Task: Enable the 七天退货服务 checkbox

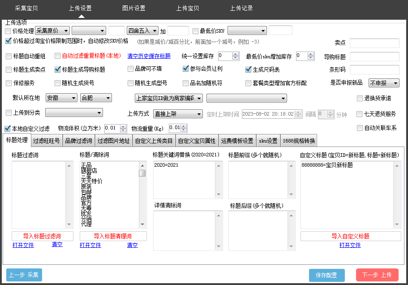Action: click(359, 113)
